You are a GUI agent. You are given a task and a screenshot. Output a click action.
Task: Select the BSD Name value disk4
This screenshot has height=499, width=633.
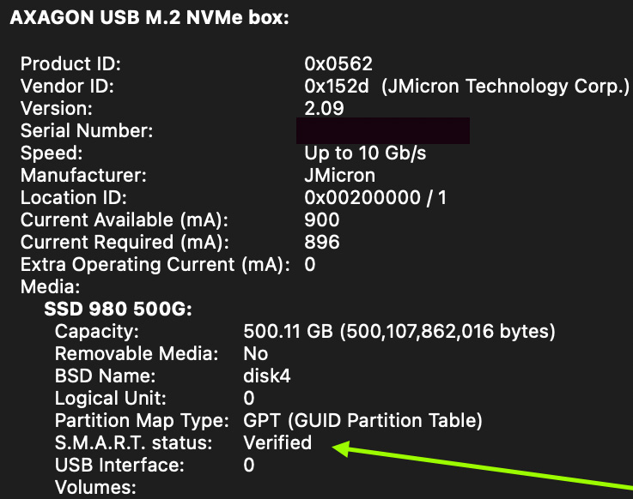[x=268, y=376]
